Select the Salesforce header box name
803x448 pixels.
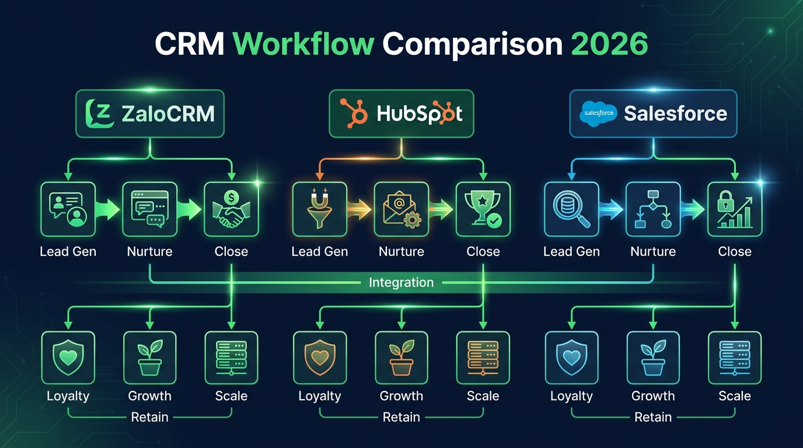pos(676,113)
